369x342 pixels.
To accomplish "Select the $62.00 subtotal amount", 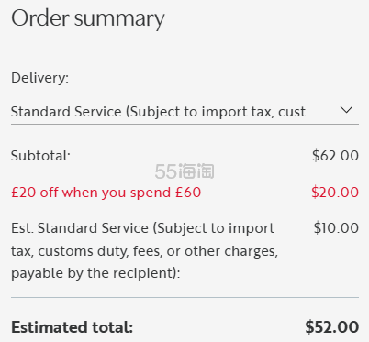I will pos(335,156).
